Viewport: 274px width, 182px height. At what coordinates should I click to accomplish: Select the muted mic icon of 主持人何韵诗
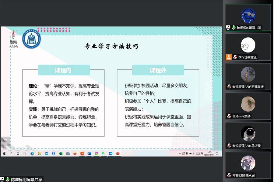[229, 116]
